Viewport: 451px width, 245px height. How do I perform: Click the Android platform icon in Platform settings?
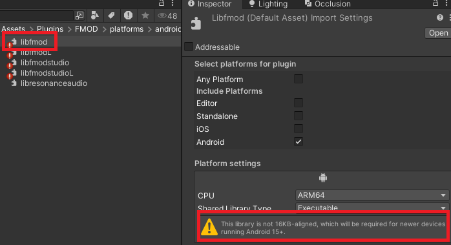click(x=322, y=178)
